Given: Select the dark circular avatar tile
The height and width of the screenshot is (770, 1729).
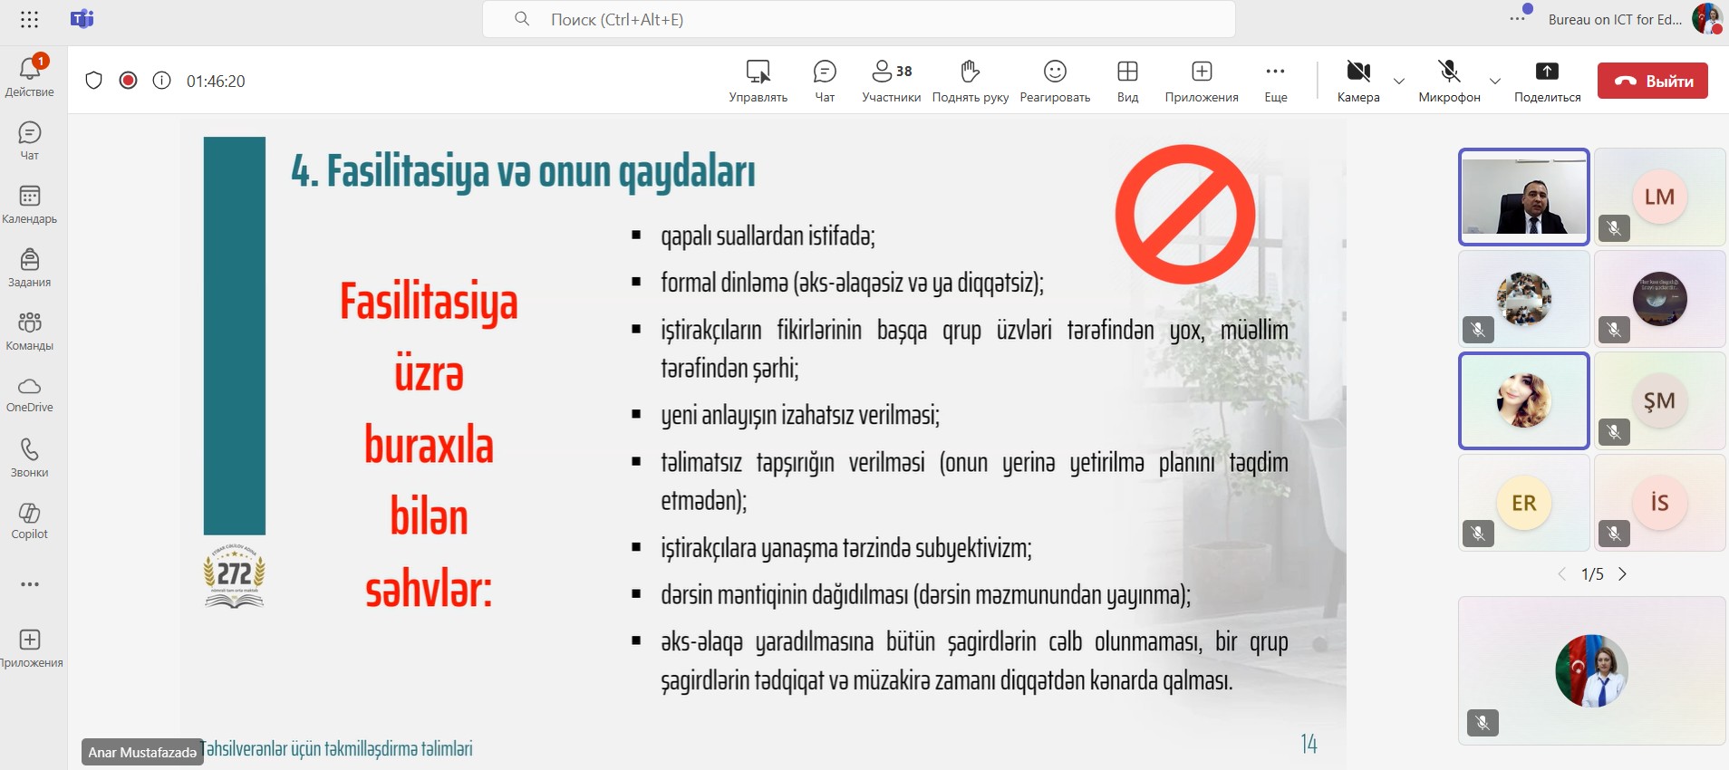Looking at the screenshot, I should click(1660, 299).
